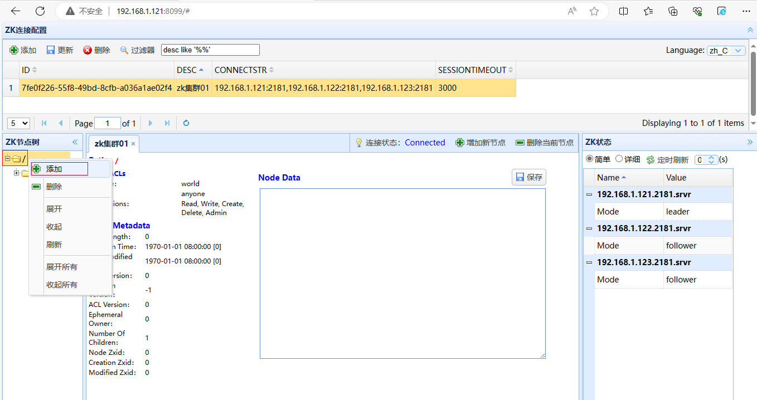The image size is (757, 400).
Task: Click the filter text input field
Action: pyautogui.click(x=210, y=50)
